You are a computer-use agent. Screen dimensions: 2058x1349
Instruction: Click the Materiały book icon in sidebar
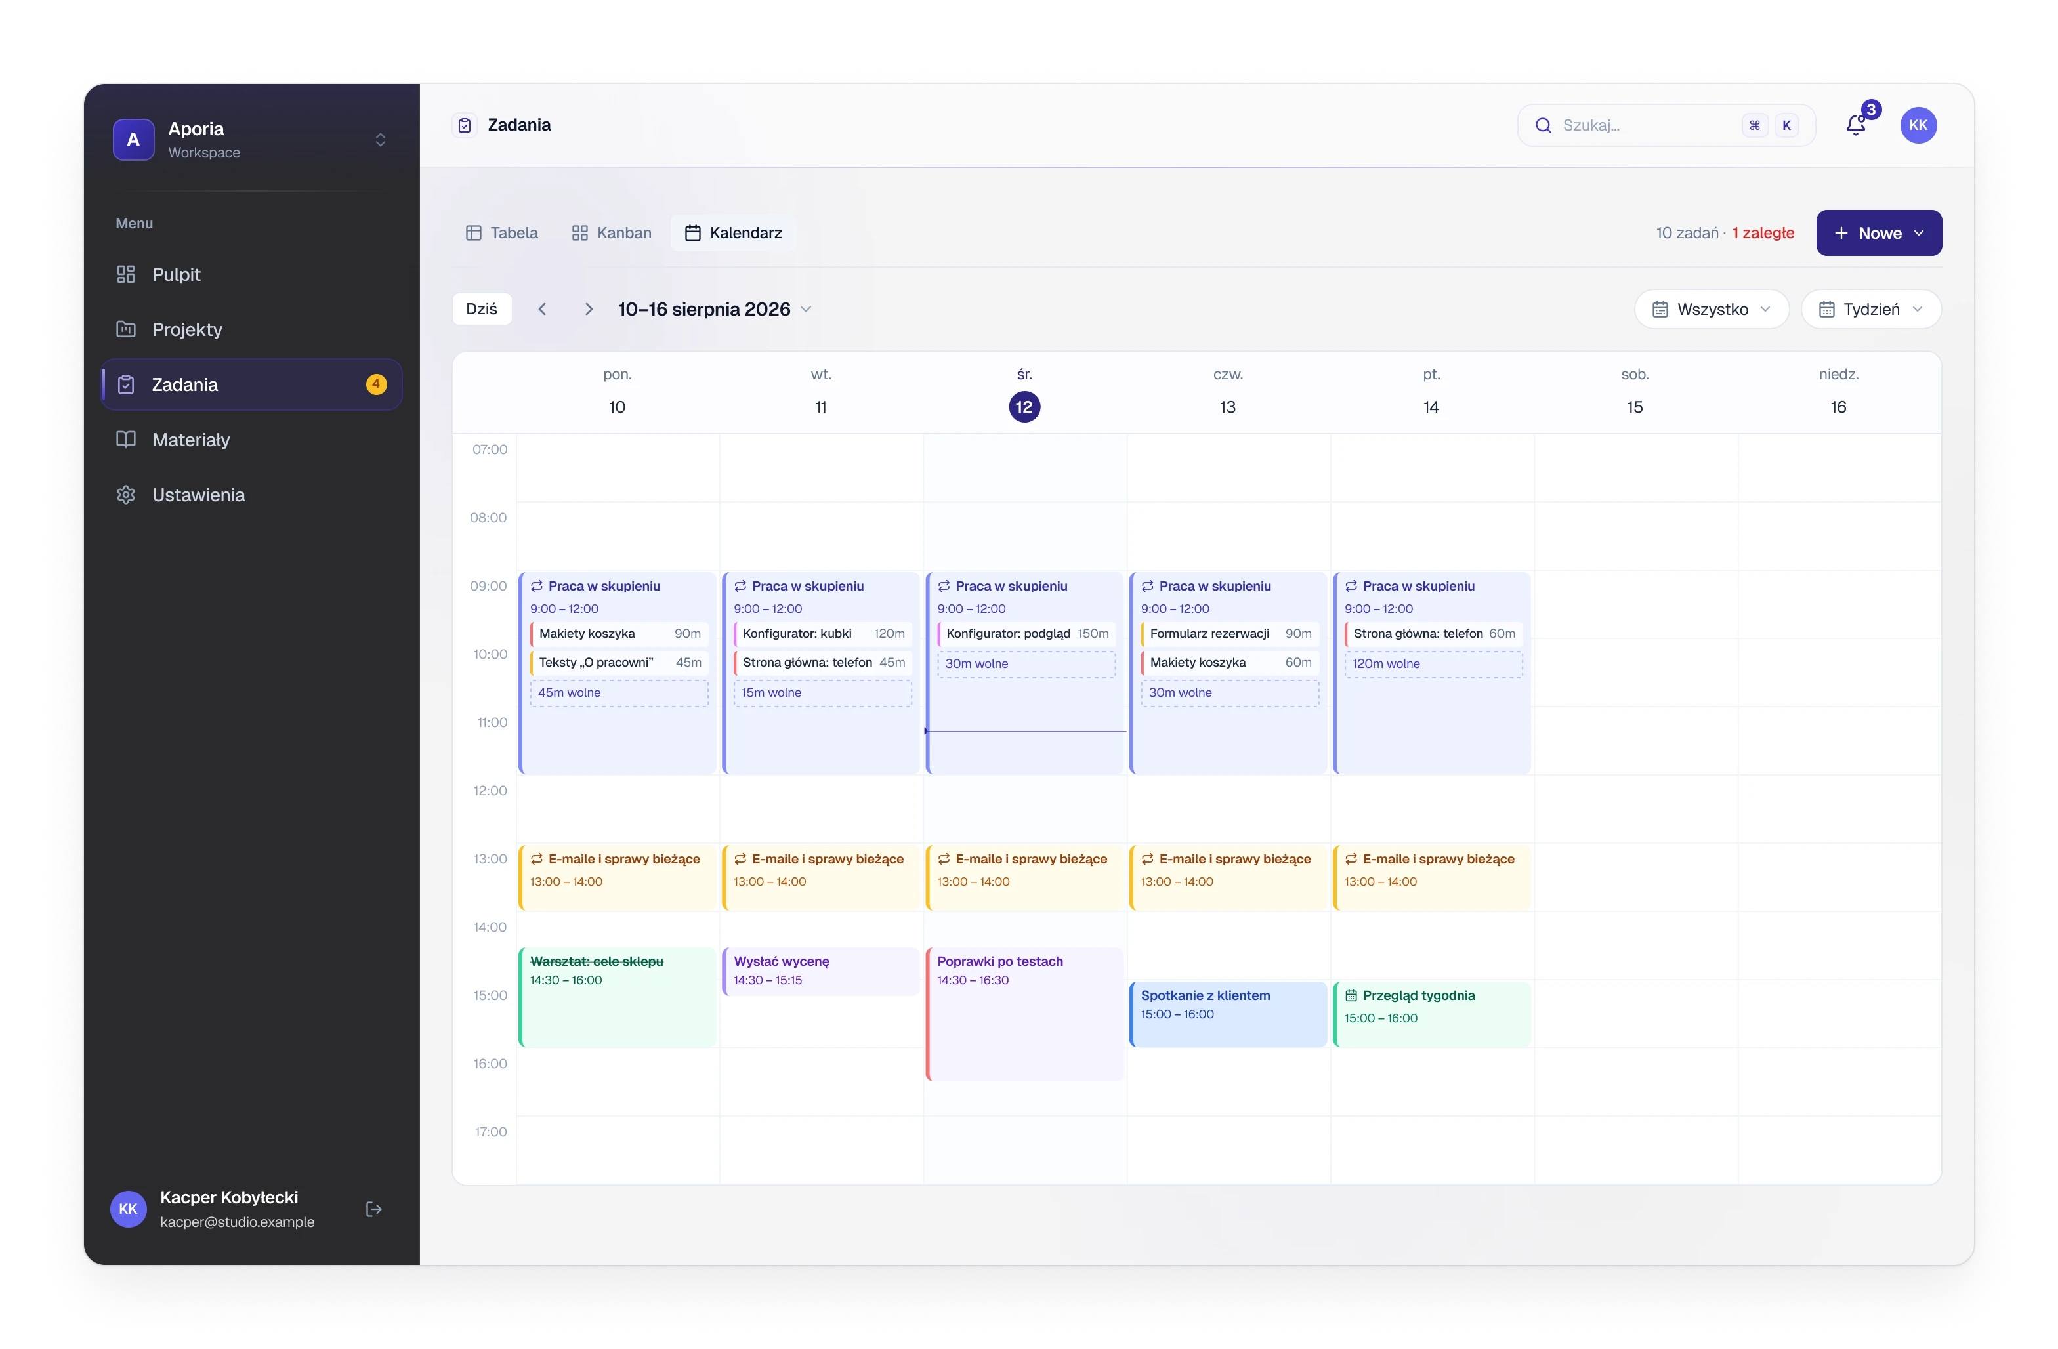tap(126, 440)
